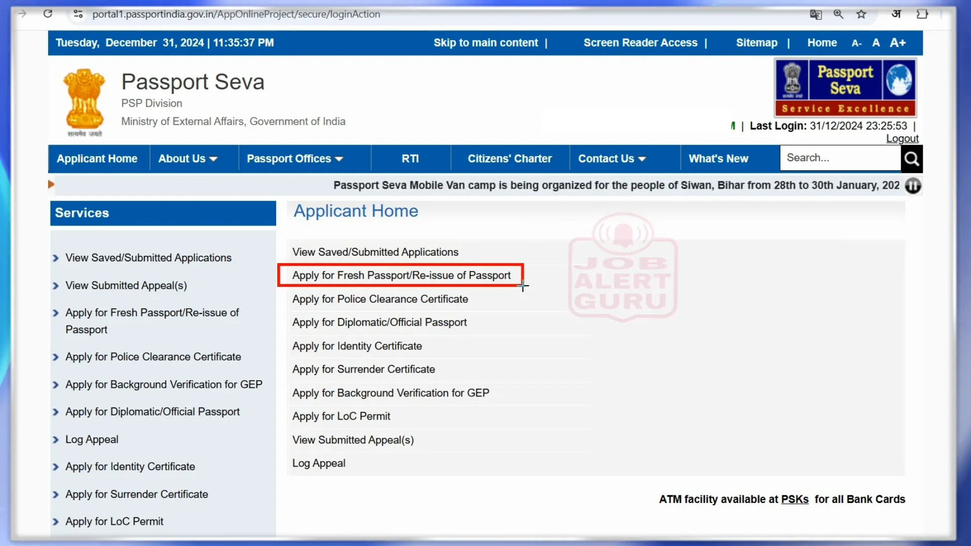Click the Home icon in top navigation
This screenshot has width=971, height=546.
(822, 42)
